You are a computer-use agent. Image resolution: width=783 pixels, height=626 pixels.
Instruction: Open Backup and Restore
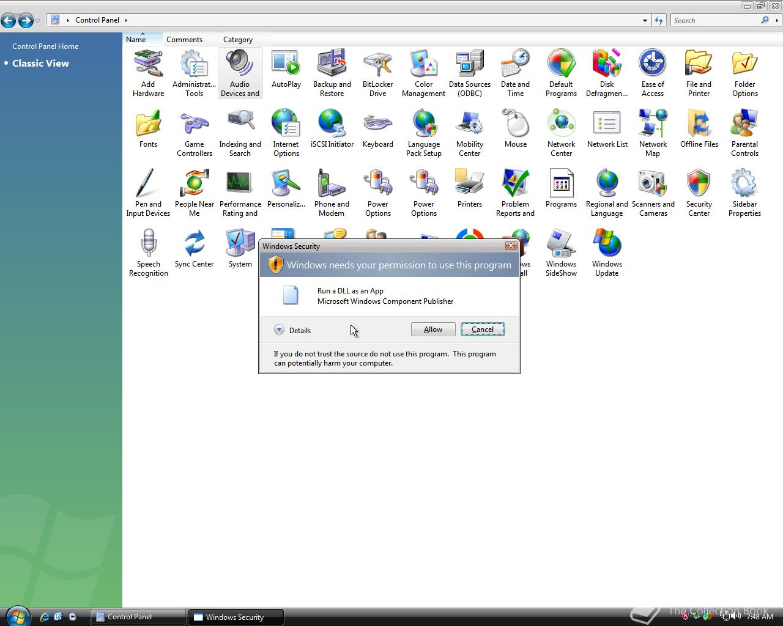(332, 73)
